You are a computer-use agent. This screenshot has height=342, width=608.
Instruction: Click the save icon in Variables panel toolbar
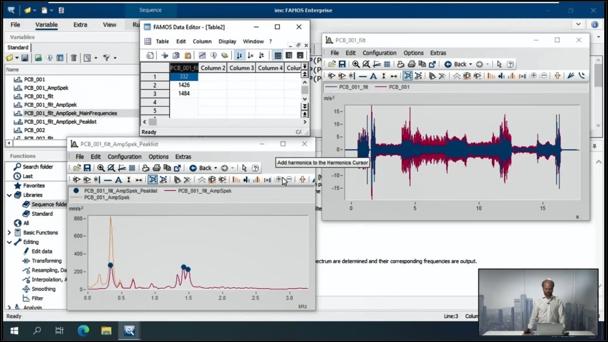click(25, 58)
